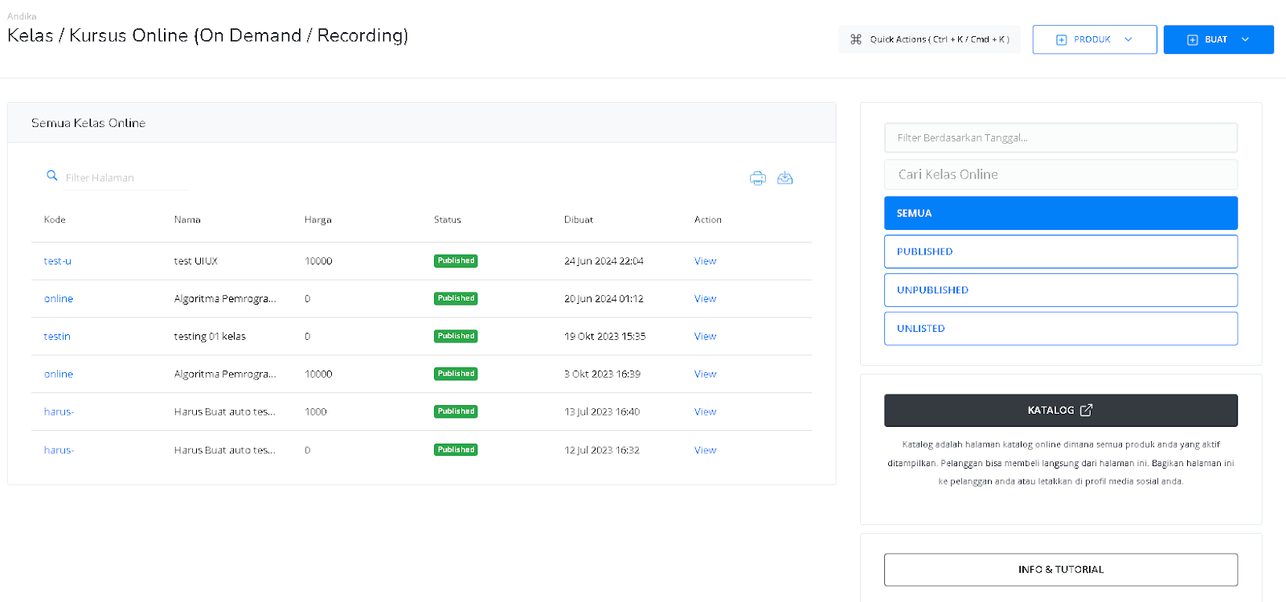
Task: Click the name 'testing 01 kelas'
Action: tap(210, 336)
